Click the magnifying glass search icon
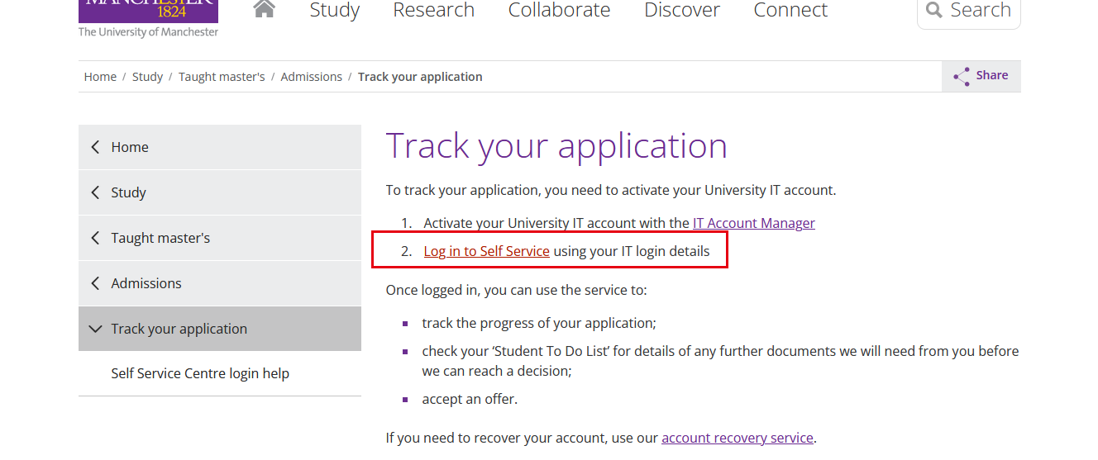 (x=934, y=10)
